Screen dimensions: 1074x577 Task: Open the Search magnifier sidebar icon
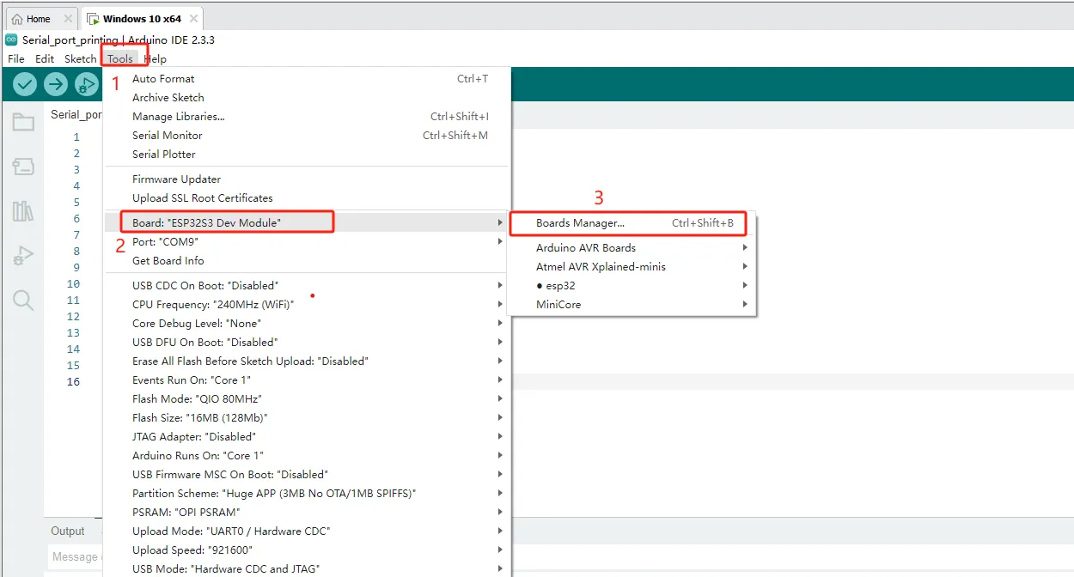click(23, 300)
